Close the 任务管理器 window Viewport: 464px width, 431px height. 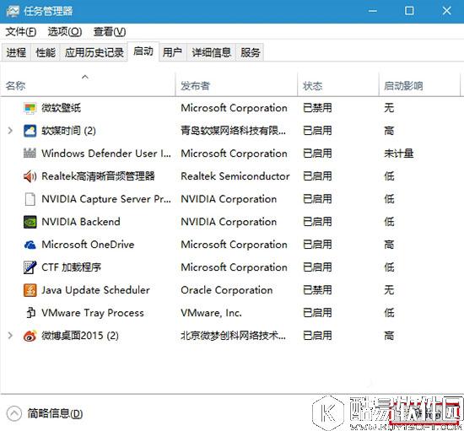[x=446, y=11]
